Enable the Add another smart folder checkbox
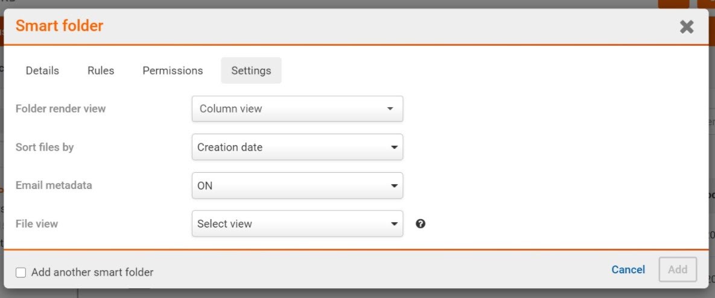This screenshot has height=298, width=715. 21,272
